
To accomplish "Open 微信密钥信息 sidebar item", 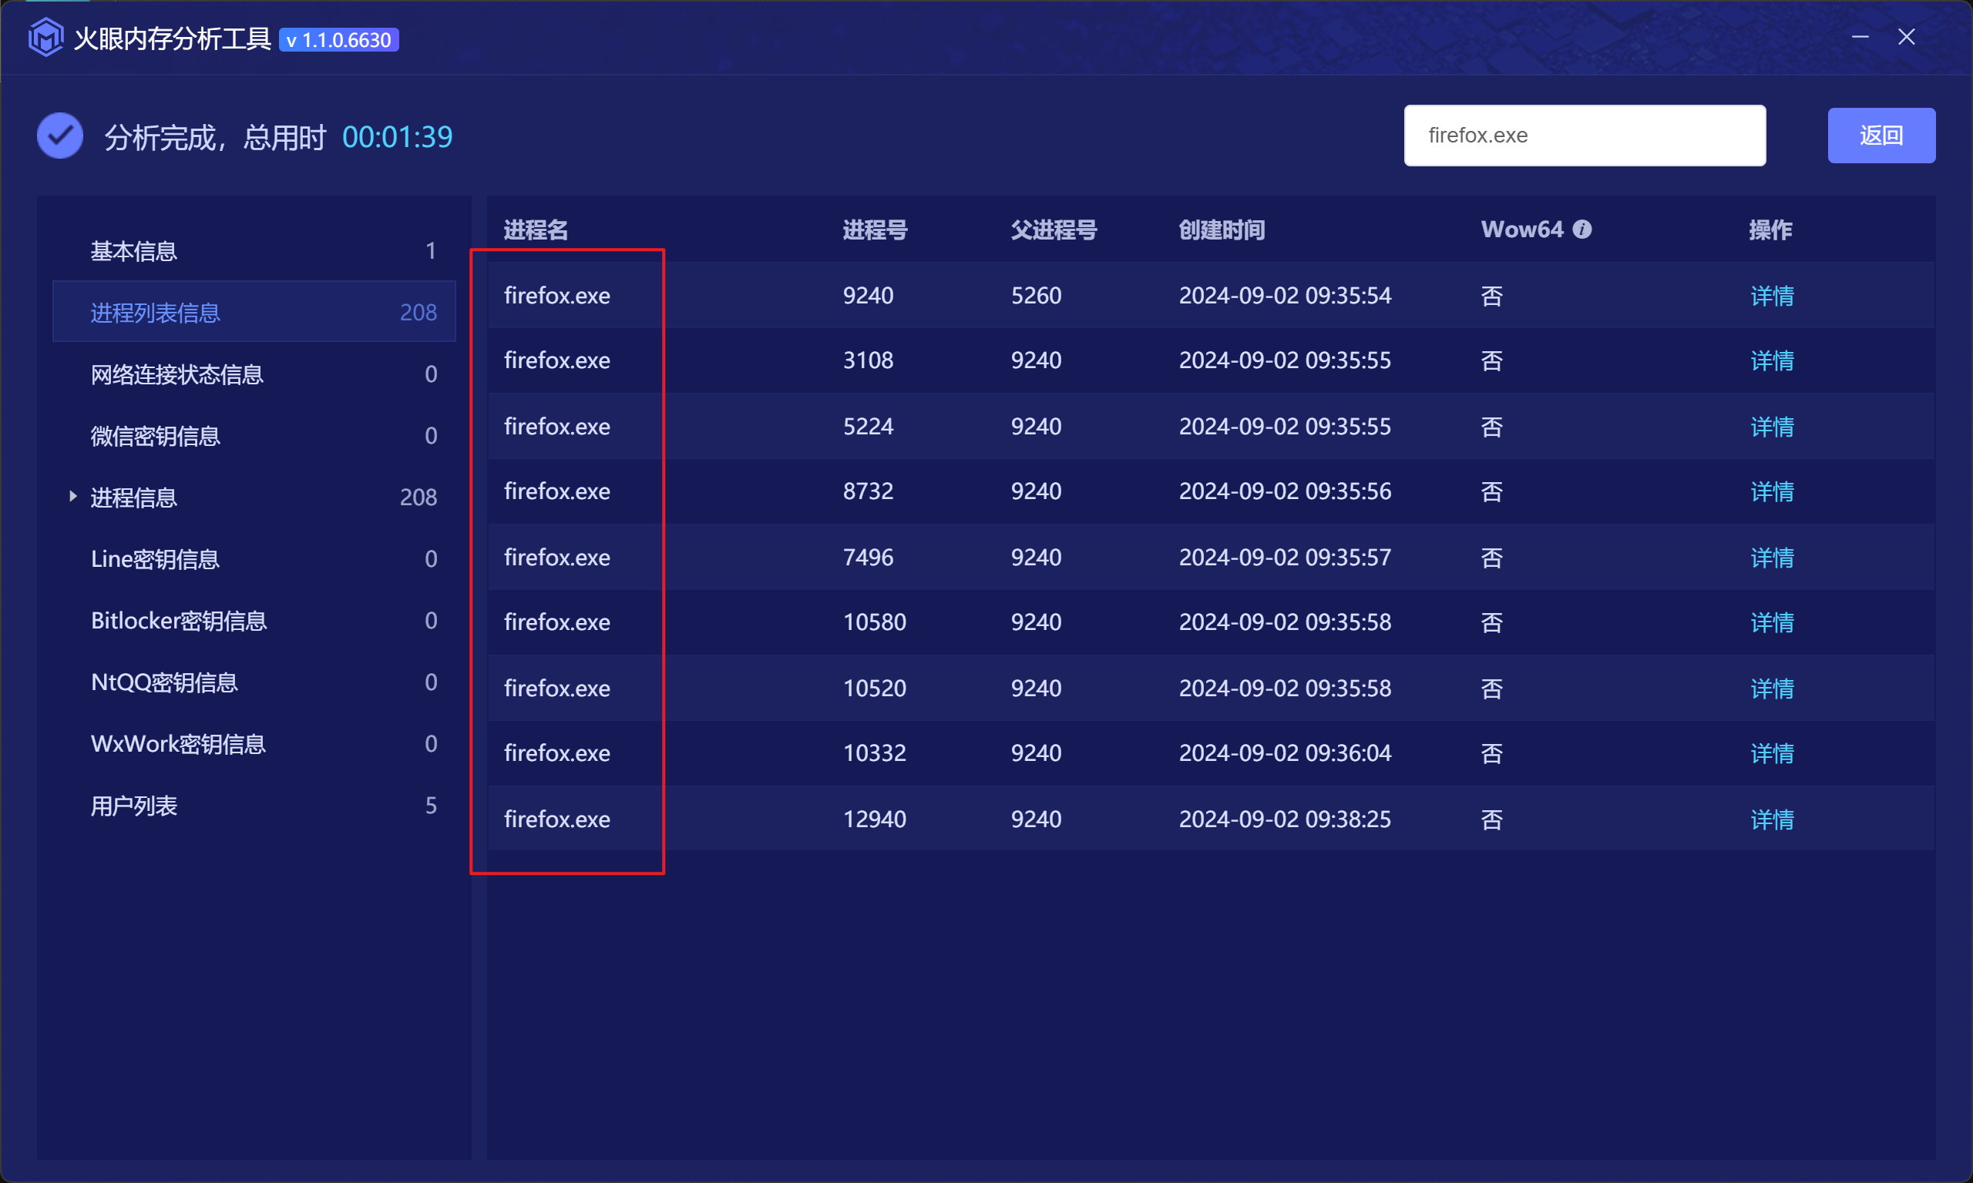I will coord(156,436).
